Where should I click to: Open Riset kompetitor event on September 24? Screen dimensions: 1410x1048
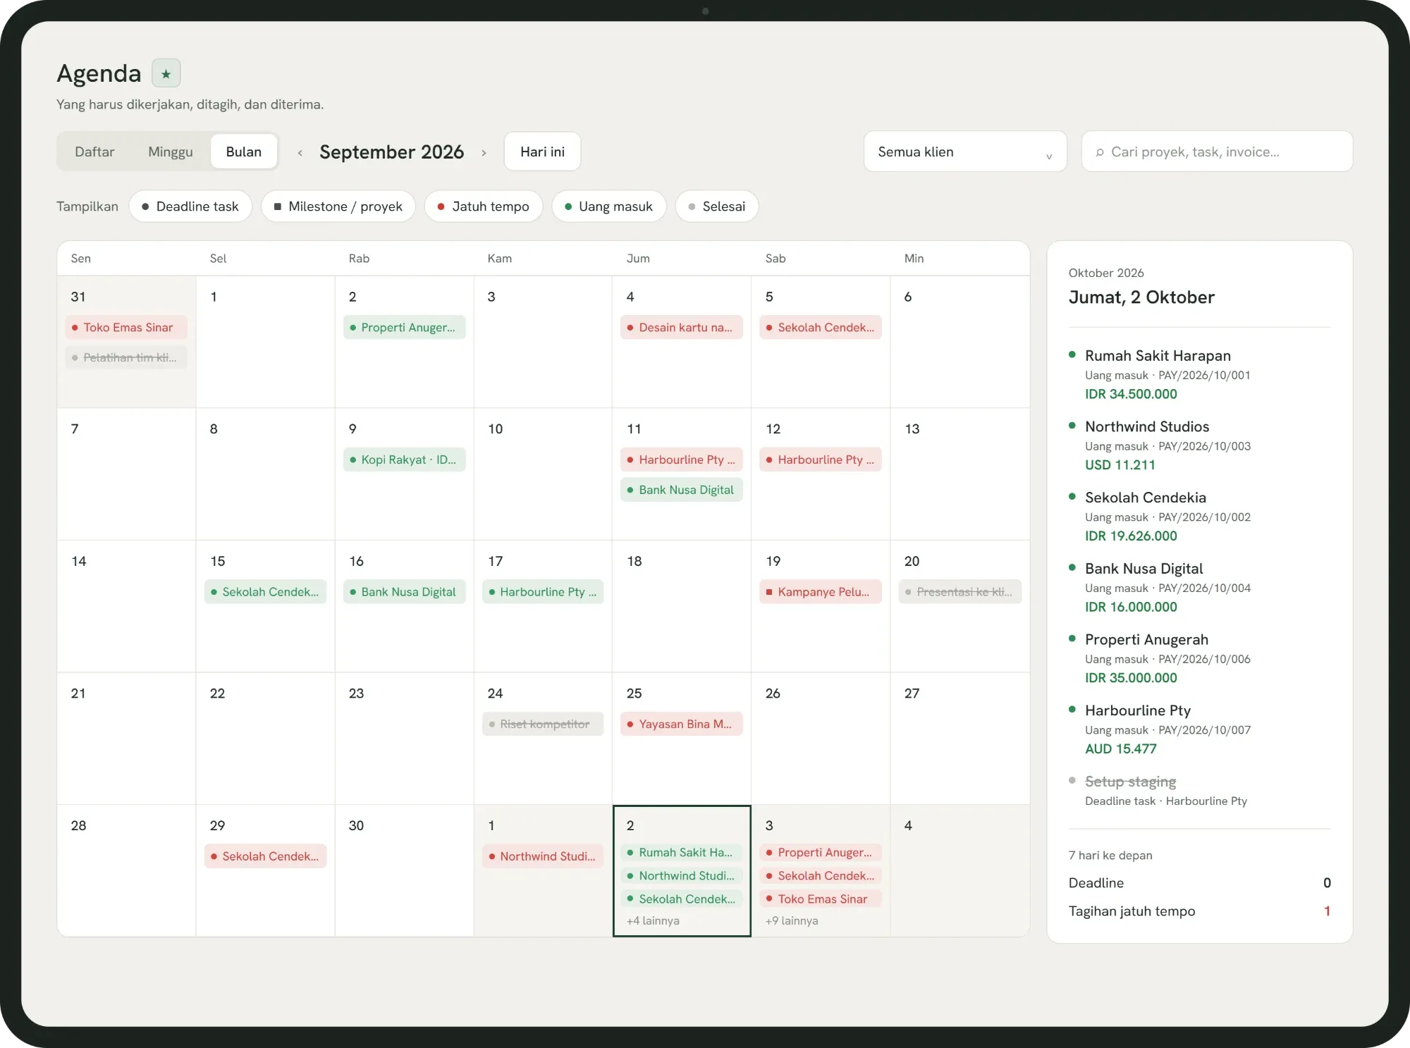[543, 724]
